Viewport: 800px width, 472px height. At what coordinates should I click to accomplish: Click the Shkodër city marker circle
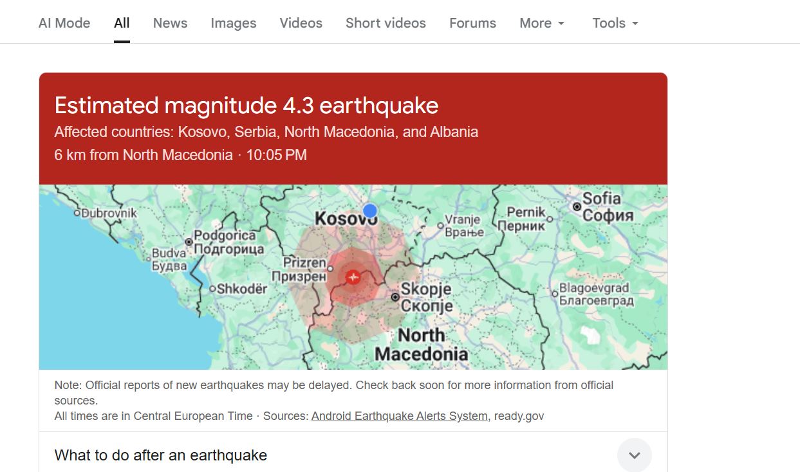[212, 289]
